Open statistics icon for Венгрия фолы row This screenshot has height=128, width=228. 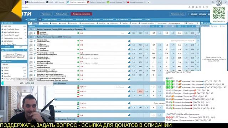tap(129, 58)
